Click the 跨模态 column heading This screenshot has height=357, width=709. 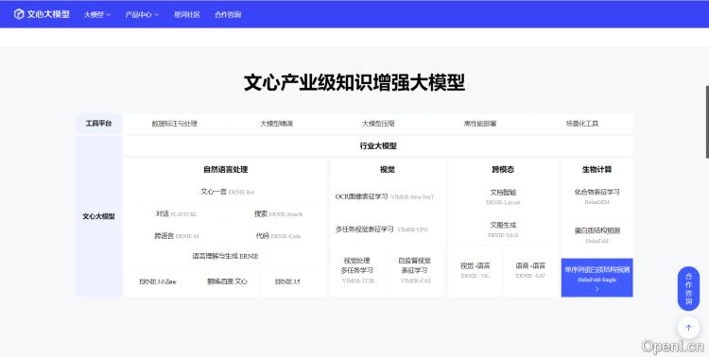[x=503, y=169]
